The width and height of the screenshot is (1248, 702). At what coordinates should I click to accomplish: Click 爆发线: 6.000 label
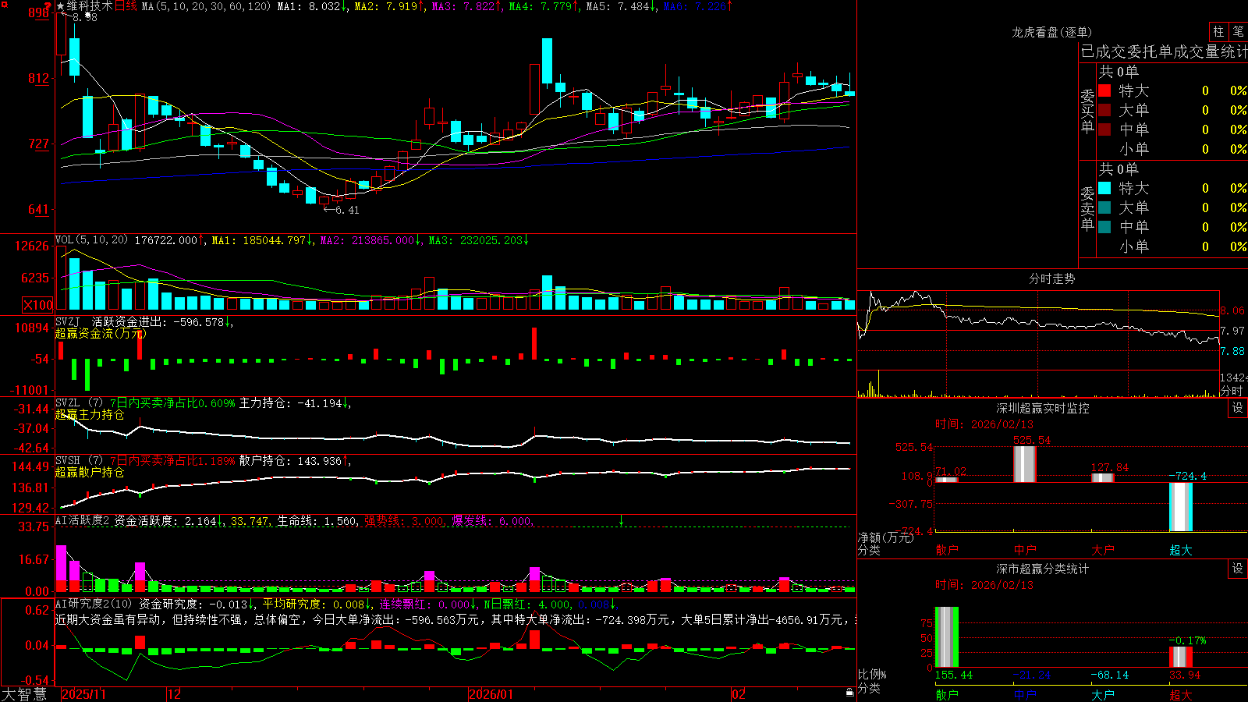493,521
